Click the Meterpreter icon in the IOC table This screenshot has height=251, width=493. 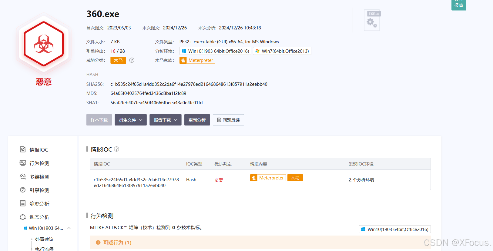tap(254, 178)
